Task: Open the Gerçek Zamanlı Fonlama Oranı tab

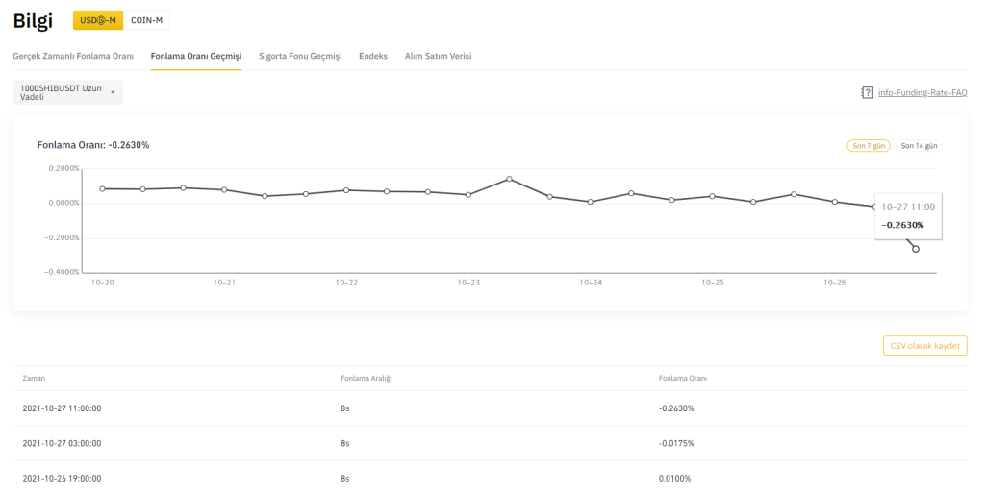Action: click(73, 56)
